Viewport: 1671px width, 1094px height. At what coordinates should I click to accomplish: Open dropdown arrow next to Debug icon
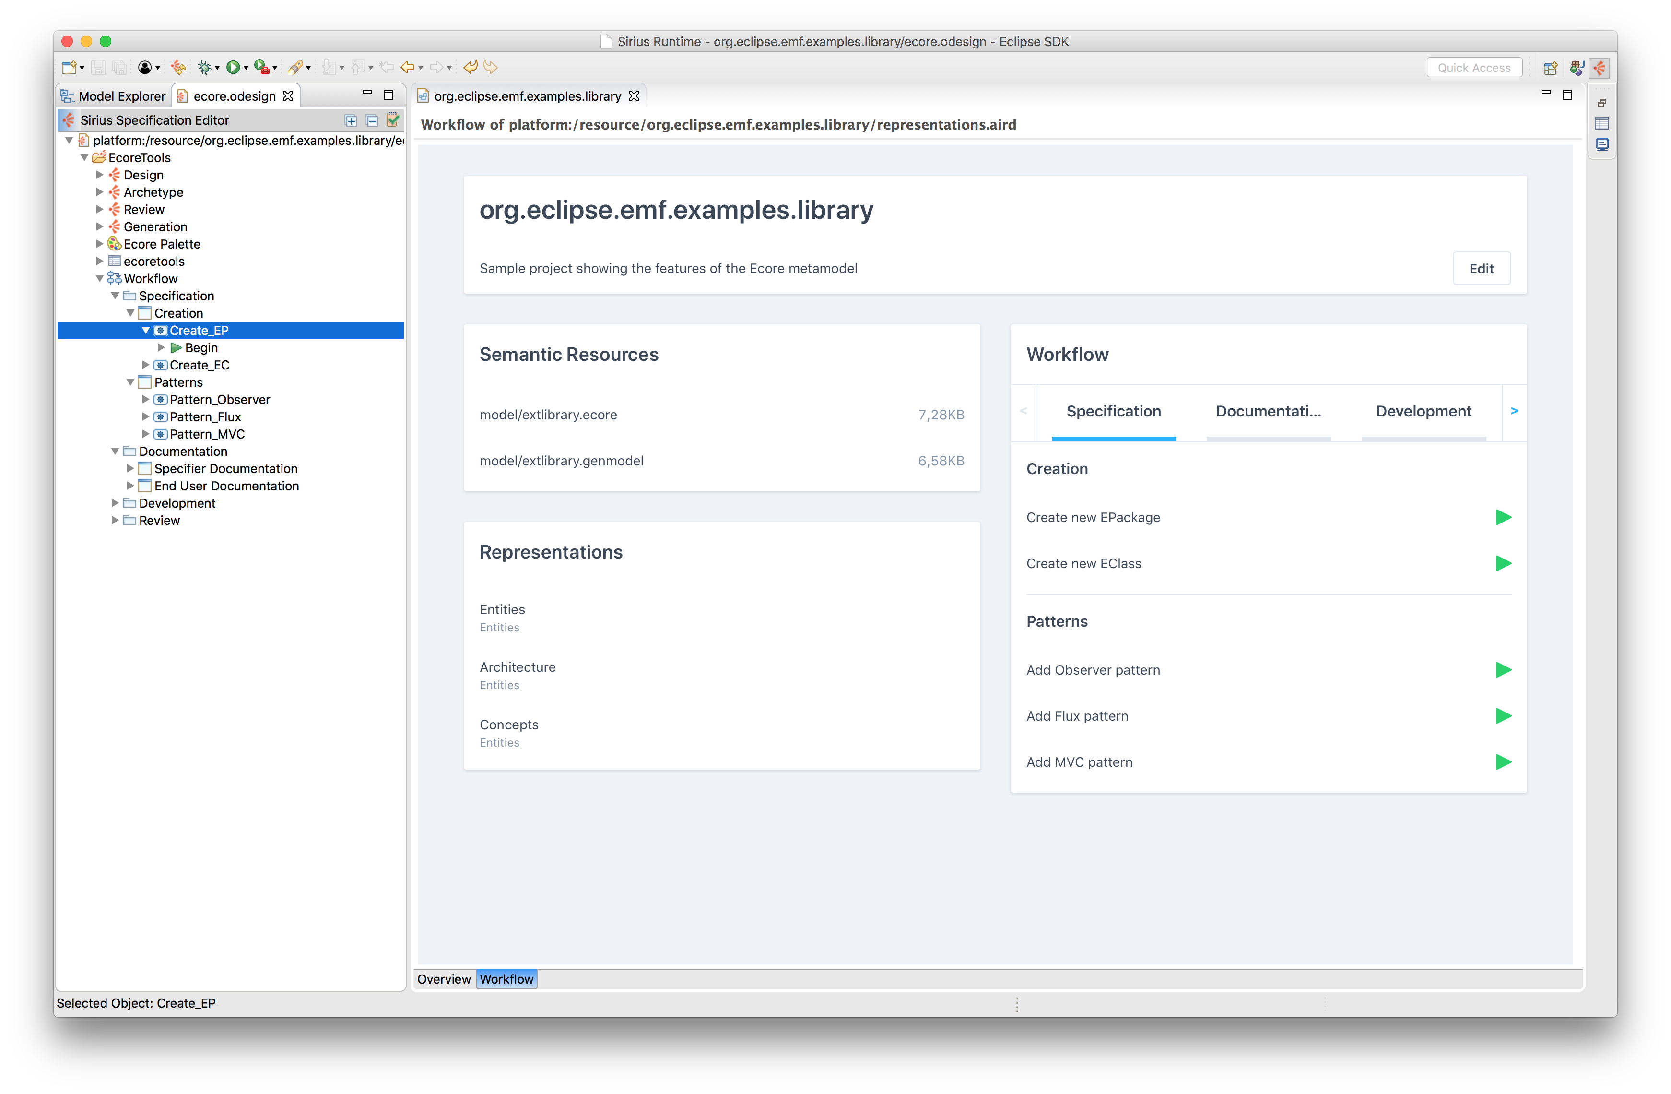click(x=217, y=68)
